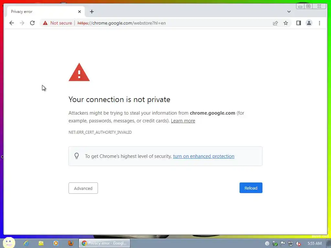Viewport: 331px width, 248px height.
Task: Click the lightbulb tip icon
Action: 77,156
